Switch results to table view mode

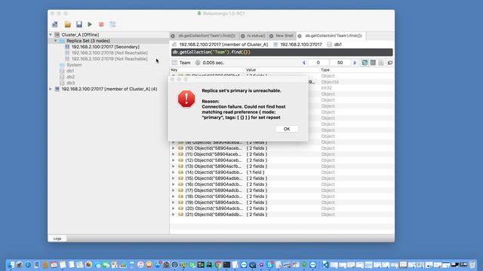[x=373, y=62]
